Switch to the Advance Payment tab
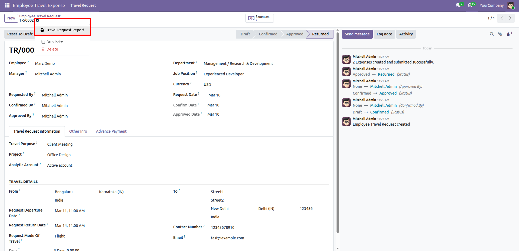 [111, 131]
